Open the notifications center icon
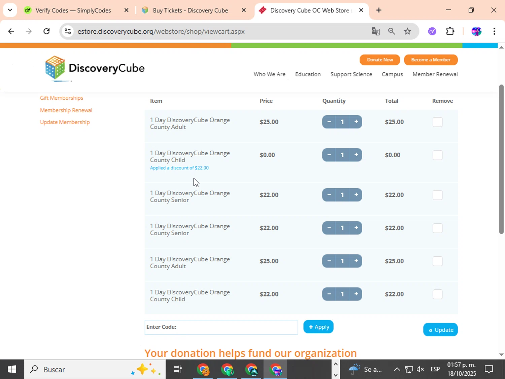 [489, 370]
